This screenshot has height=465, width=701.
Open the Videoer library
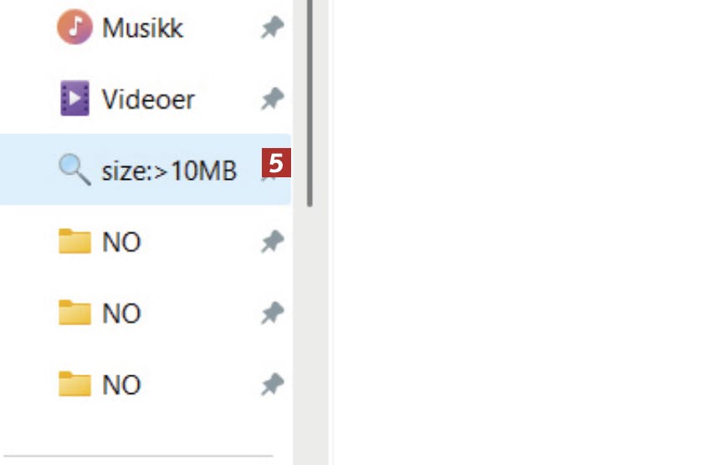(148, 99)
